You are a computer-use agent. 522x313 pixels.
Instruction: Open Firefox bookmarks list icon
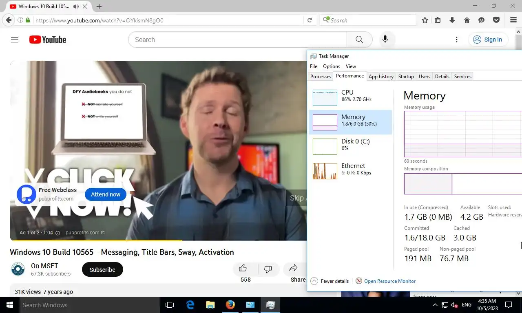(x=438, y=20)
